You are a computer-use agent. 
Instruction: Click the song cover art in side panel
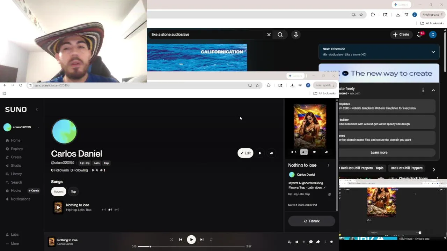tap(310, 126)
